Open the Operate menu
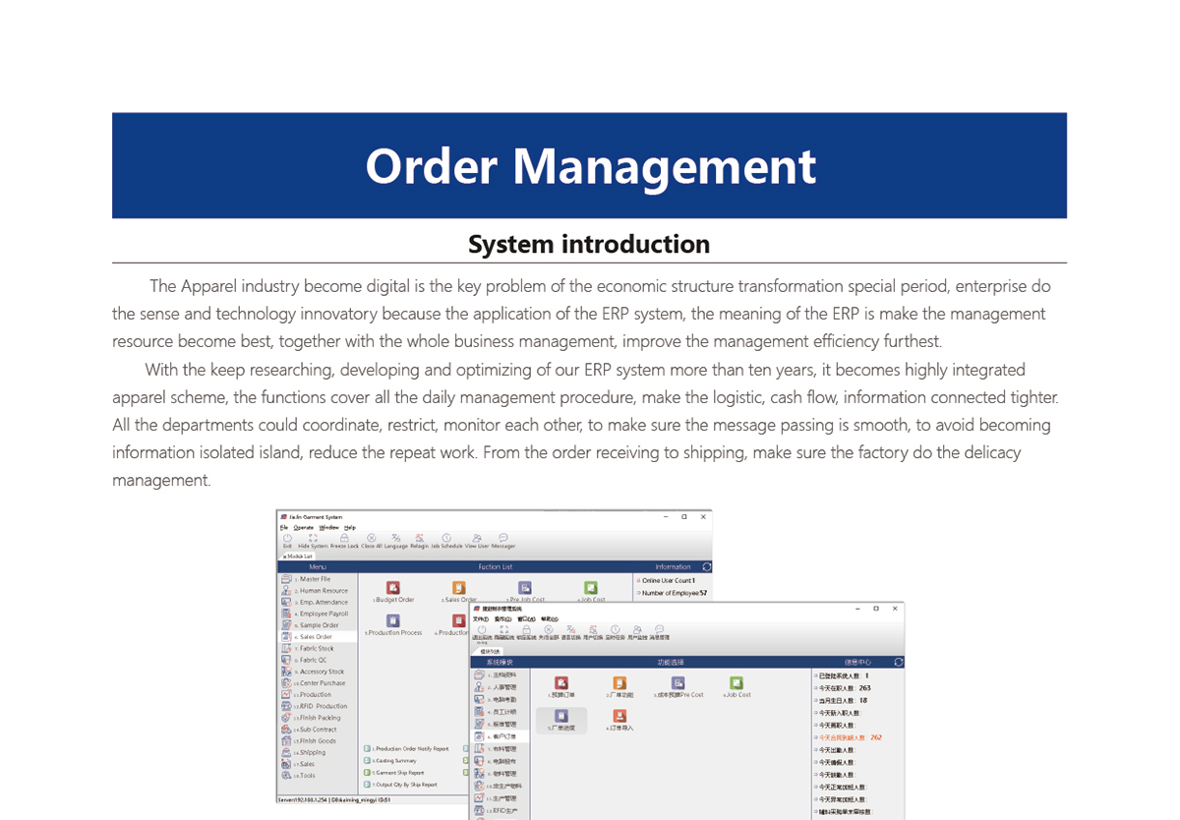The height and width of the screenshot is (820, 1180). (304, 527)
